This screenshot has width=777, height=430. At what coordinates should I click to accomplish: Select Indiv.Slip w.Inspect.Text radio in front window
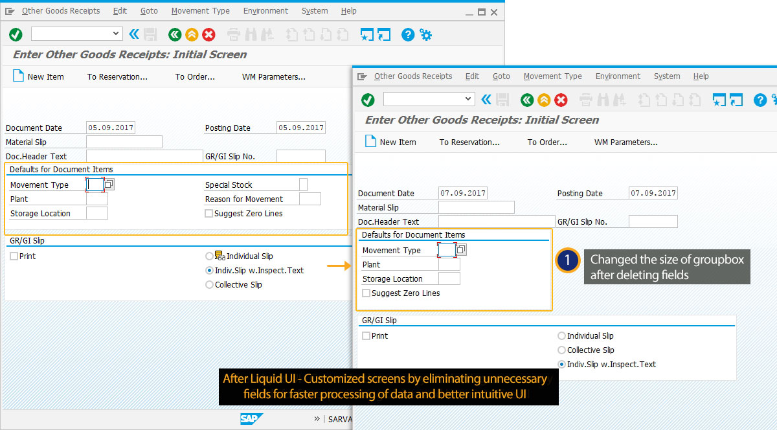click(561, 364)
